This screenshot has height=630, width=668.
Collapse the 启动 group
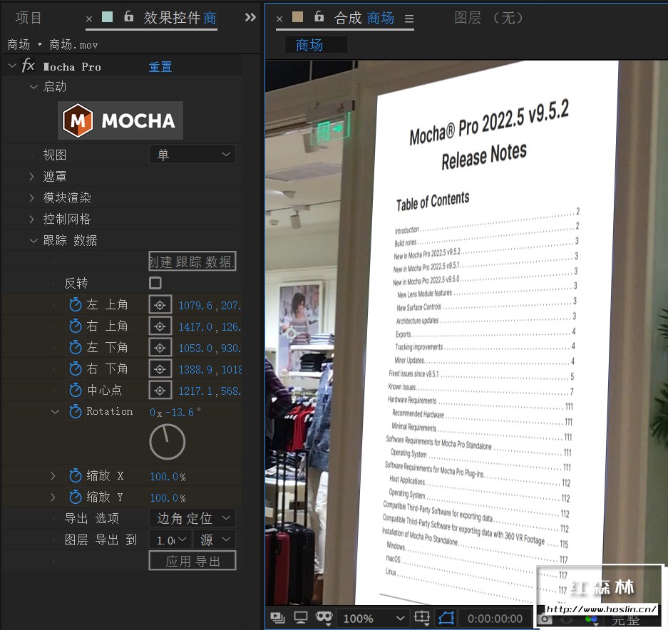click(x=34, y=87)
